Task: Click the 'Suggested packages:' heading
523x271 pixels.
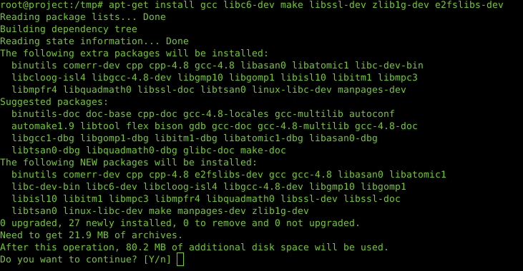Action: point(54,102)
